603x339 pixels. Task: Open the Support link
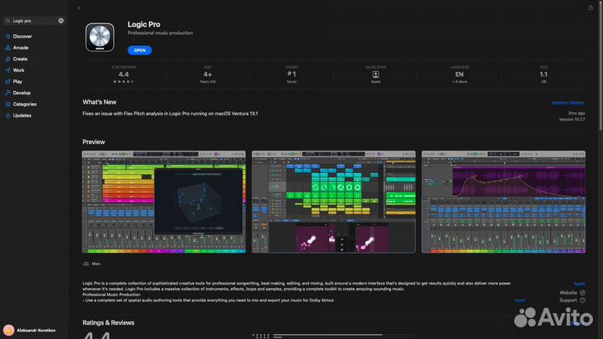pos(568,300)
